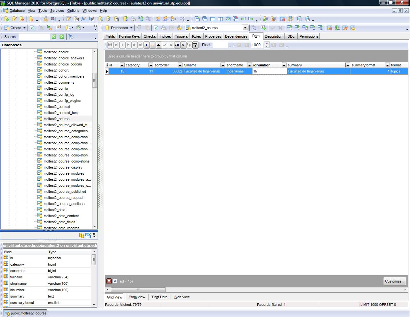
Task: Click the refresh icon in table editor toolbar
Action: [156, 28]
